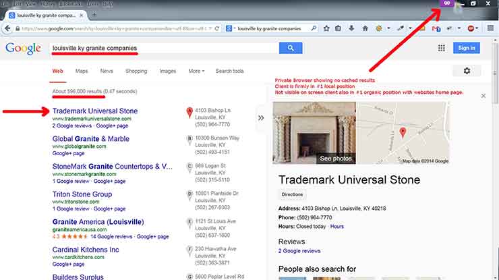Click the blue Google search button
The width and height of the screenshot is (499, 280).
coord(291,48)
